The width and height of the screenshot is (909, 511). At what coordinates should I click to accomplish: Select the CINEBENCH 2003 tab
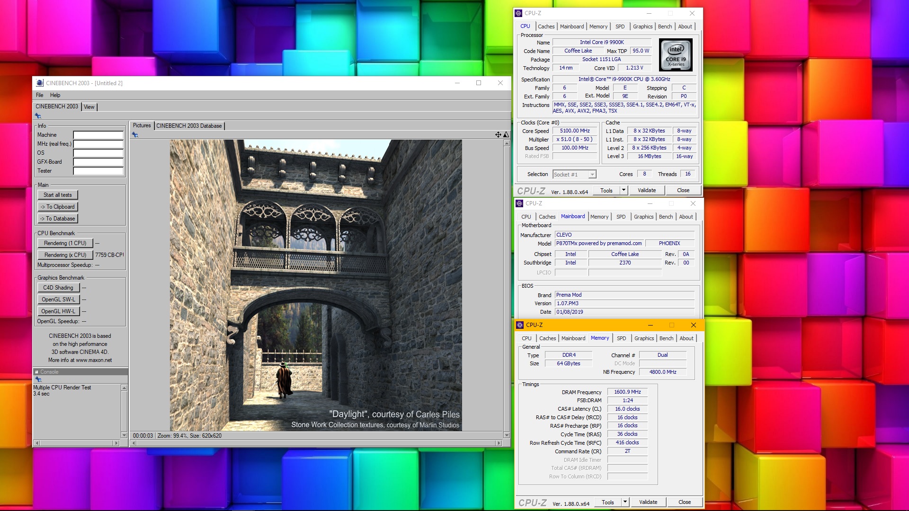pos(57,106)
